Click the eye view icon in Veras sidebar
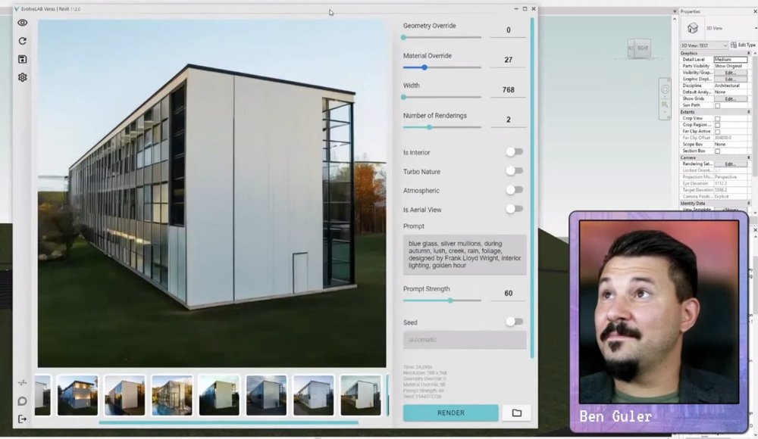This screenshot has width=758, height=439. pyautogui.click(x=22, y=23)
